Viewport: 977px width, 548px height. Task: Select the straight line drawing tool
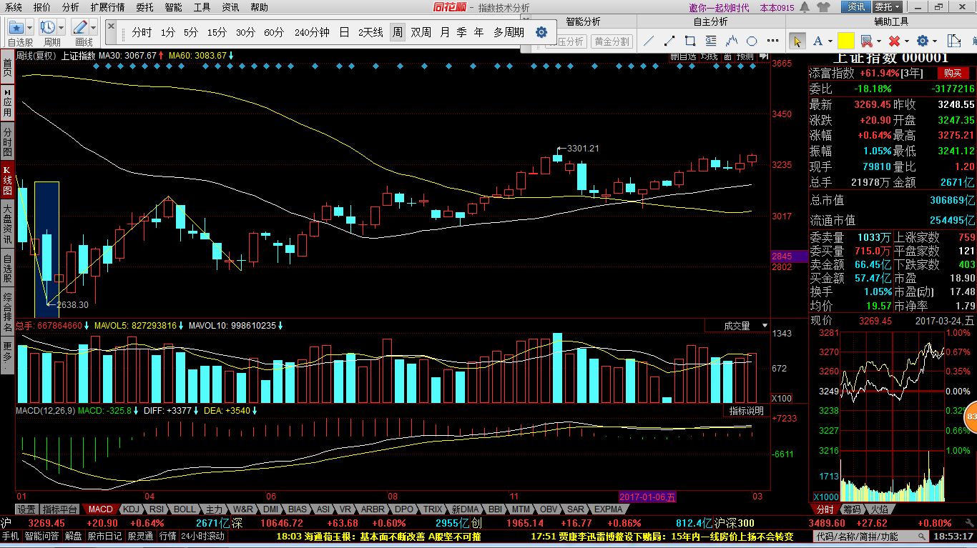pos(649,41)
